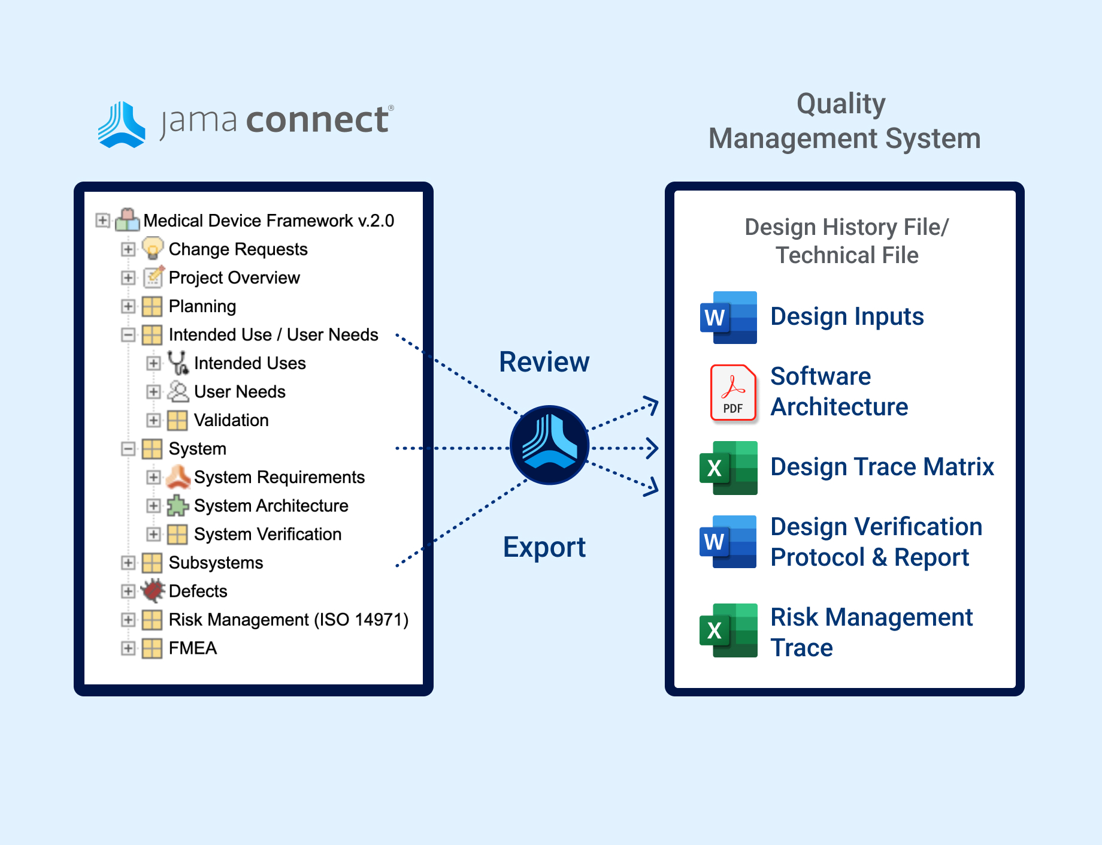Collapse the System tree node
Screen dimensions: 1102x845
[x=128, y=449]
